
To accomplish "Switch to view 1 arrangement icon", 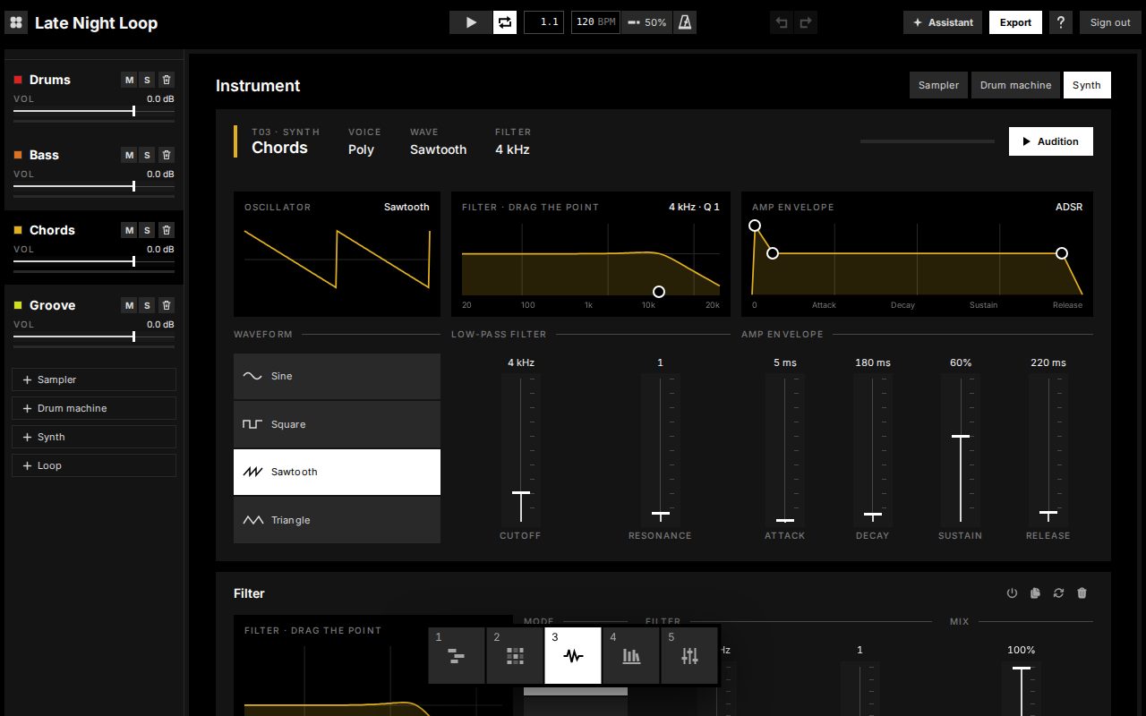I will [457, 655].
